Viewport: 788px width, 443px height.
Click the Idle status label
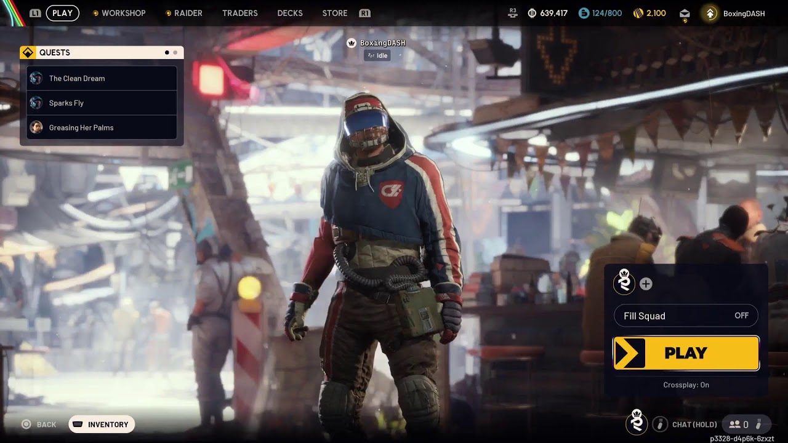tap(377, 55)
